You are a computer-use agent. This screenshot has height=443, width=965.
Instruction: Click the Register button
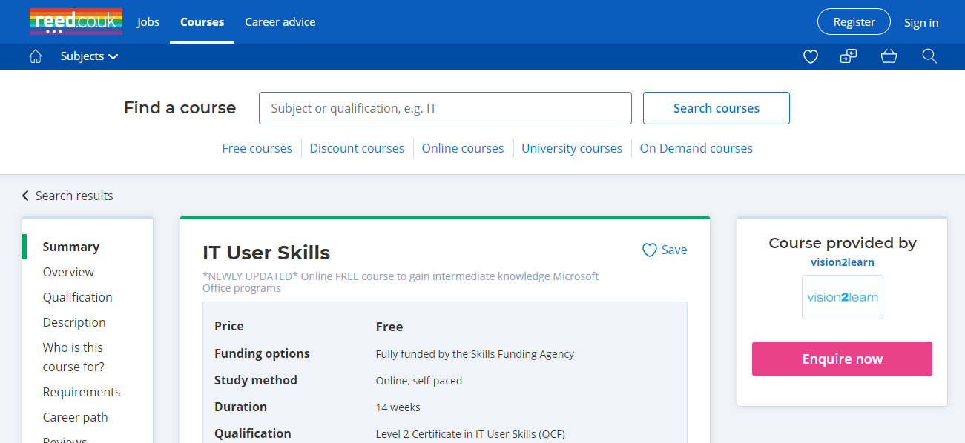[x=853, y=21]
